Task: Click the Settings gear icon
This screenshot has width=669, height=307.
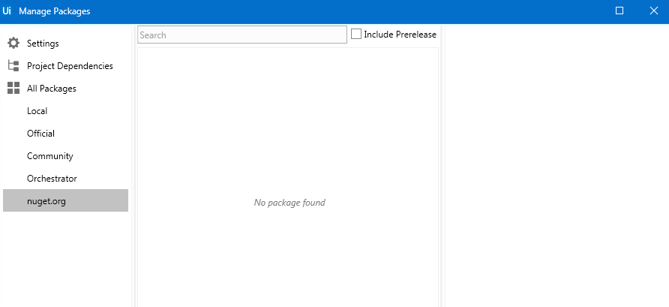Action: [x=13, y=43]
